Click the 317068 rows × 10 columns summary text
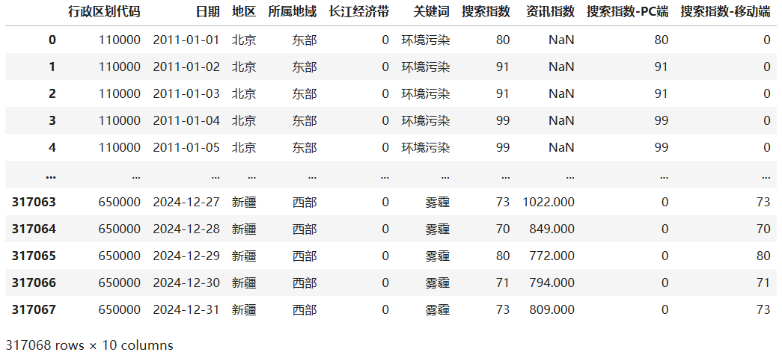 tap(89, 345)
